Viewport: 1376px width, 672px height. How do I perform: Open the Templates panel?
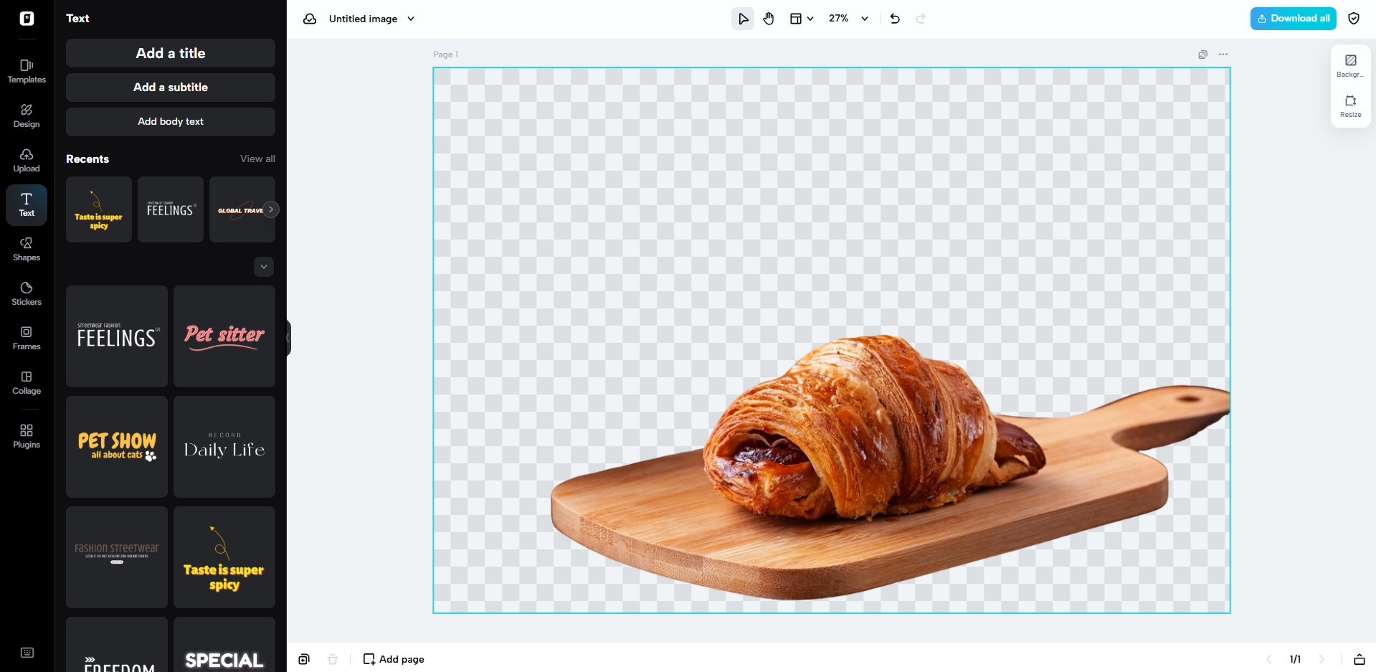tap(26, 70)
